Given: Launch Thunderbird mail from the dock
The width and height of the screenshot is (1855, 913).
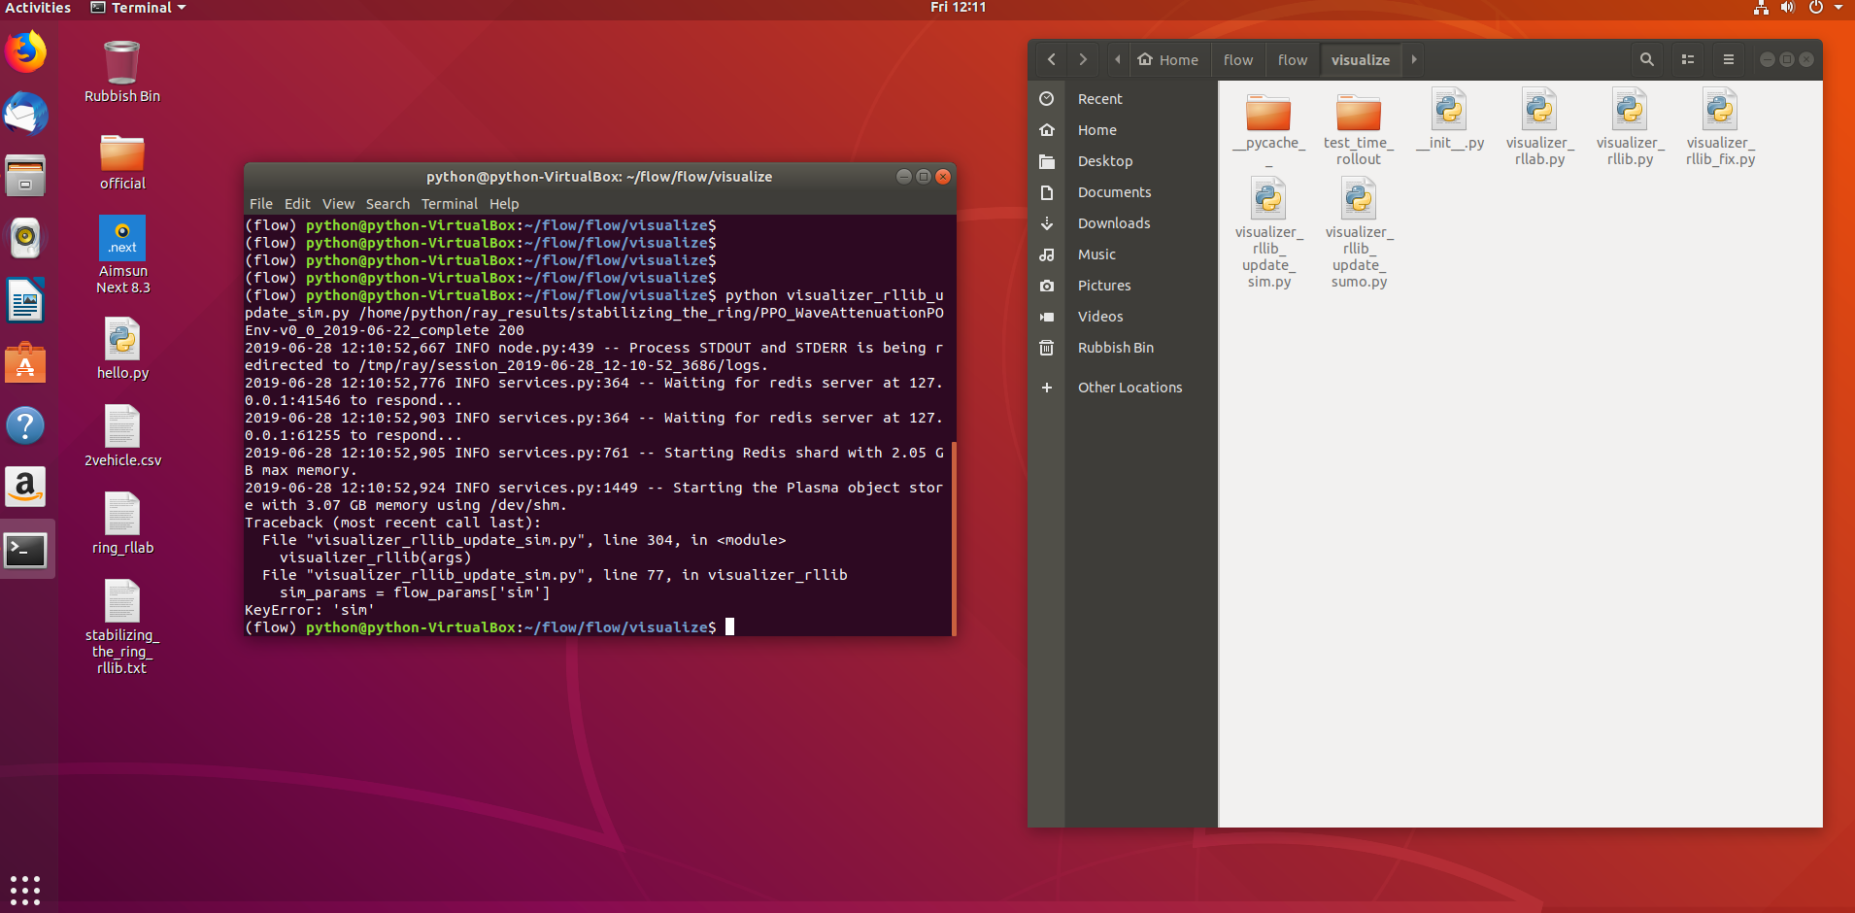Looking at the screenshot, I should (26, 114).
